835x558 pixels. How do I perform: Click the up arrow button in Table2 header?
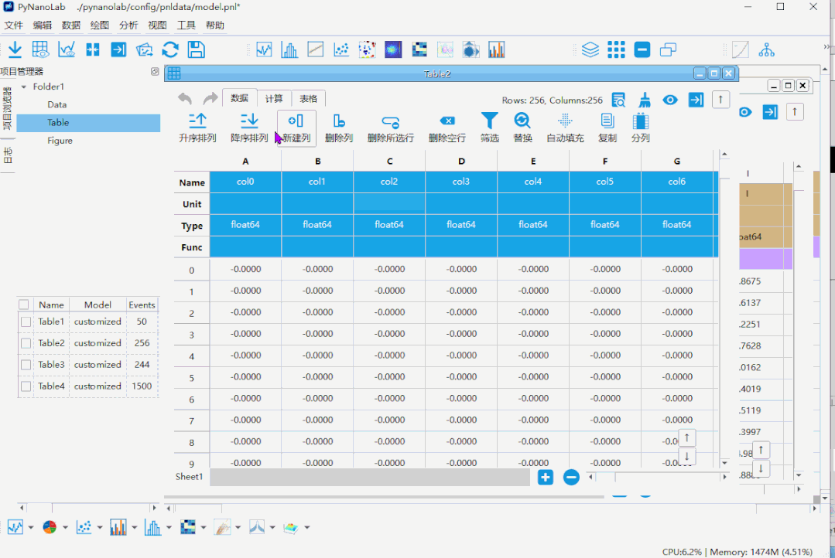[x=720, y=100]
